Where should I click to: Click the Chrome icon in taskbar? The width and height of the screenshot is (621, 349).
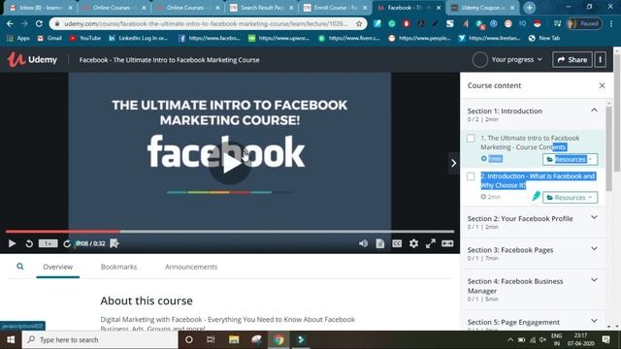point(278,340)
